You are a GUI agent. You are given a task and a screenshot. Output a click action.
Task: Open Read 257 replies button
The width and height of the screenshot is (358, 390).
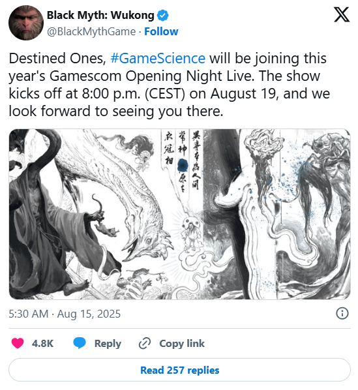(x=179, y=370)
